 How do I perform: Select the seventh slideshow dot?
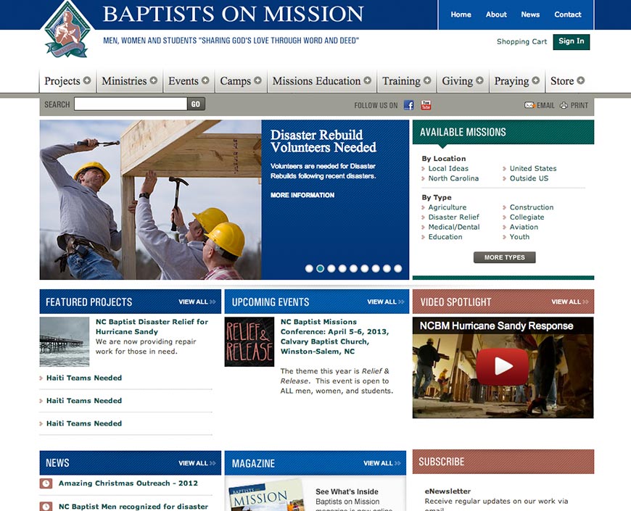376,269
